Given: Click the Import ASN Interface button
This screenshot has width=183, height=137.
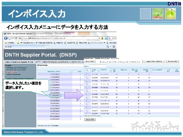Looking at the screenshot, I should click(x=154, y=61).
